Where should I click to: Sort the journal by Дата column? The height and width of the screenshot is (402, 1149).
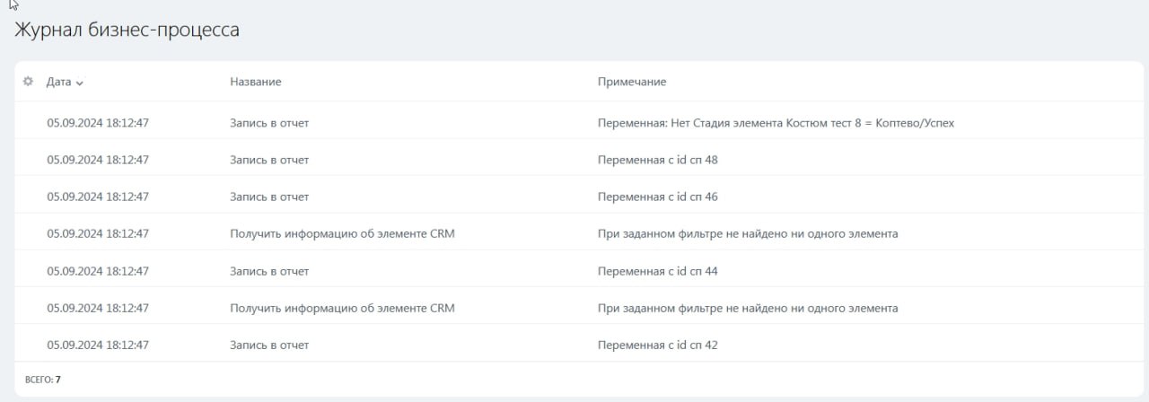click(x=58, y=82)
